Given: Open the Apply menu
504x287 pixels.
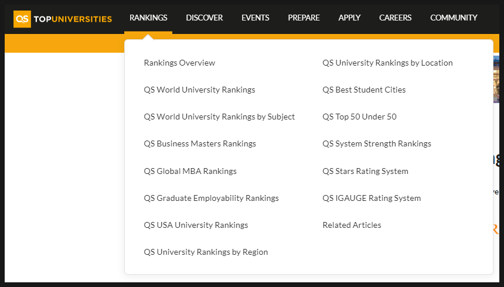Looking at the screenshot, I should 349,18.
